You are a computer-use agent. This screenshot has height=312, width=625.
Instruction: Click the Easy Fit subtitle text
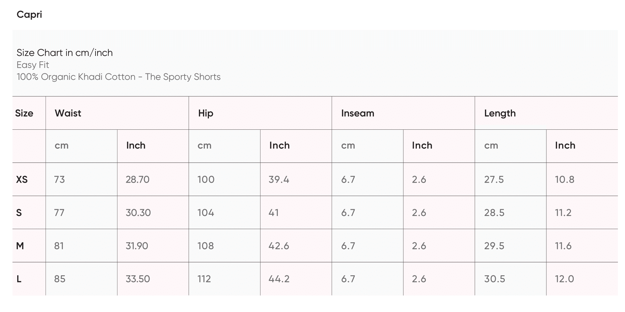[x=33, y=65]
